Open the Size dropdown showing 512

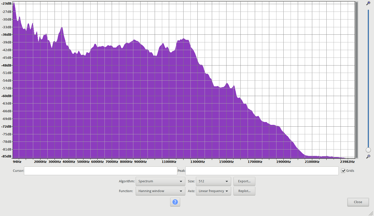click(x=213, y=181)
